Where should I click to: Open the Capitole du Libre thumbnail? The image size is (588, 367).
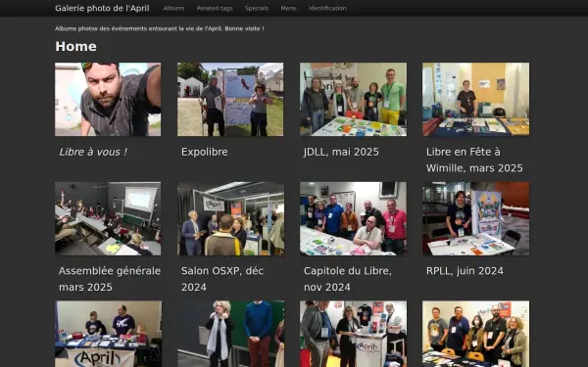pos(353,218)
